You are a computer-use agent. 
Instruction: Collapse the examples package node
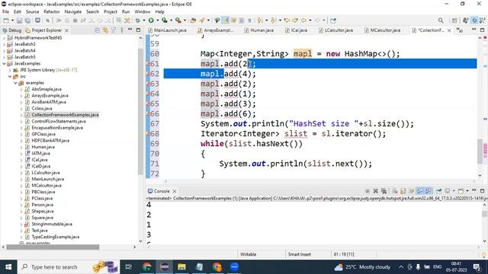tap(15, 83)
